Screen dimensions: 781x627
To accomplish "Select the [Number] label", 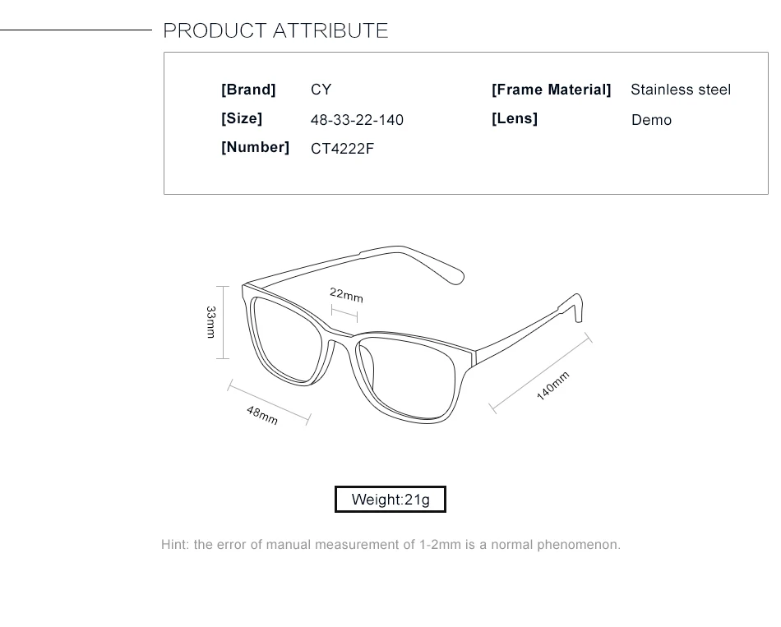I will pos(255,147).
